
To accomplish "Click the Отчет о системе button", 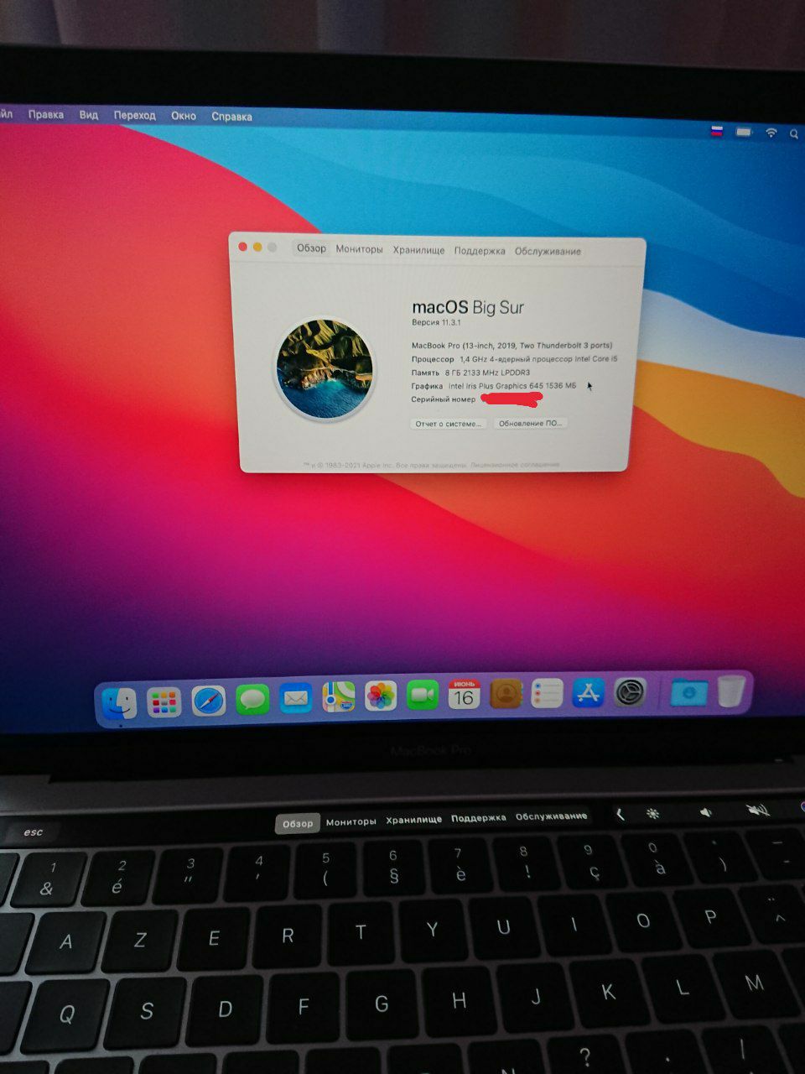I will pos(449,424).
